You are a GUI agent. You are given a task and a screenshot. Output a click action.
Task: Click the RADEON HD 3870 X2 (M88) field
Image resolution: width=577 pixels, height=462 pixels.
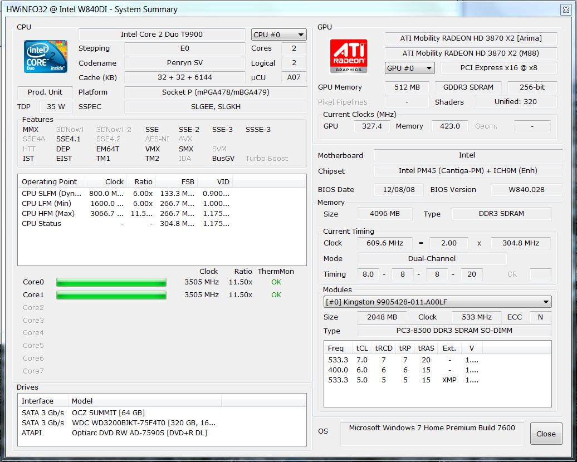click(x=471, y=53)
